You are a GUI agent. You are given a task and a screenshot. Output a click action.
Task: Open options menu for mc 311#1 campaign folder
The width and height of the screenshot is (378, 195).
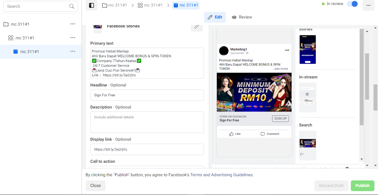[x=73, y=24]
